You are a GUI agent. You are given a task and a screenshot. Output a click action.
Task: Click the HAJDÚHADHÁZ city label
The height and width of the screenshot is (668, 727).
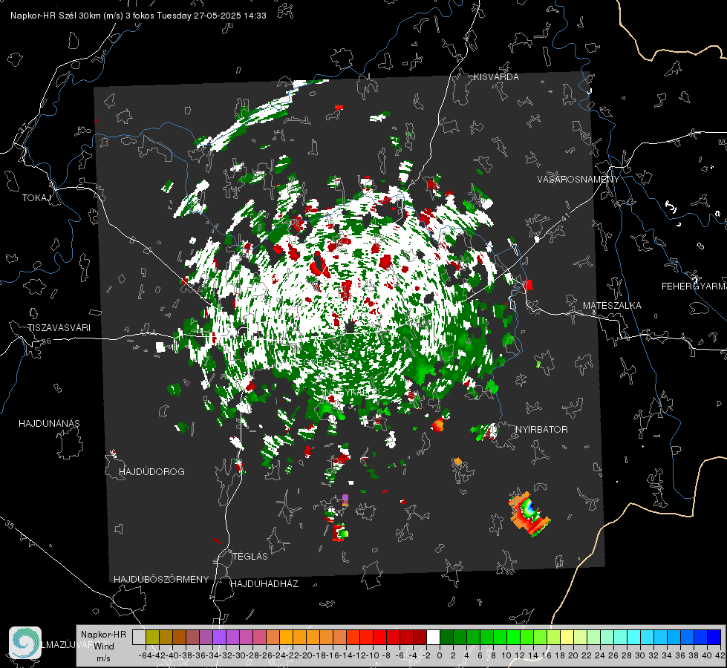(x=264, y=584)
